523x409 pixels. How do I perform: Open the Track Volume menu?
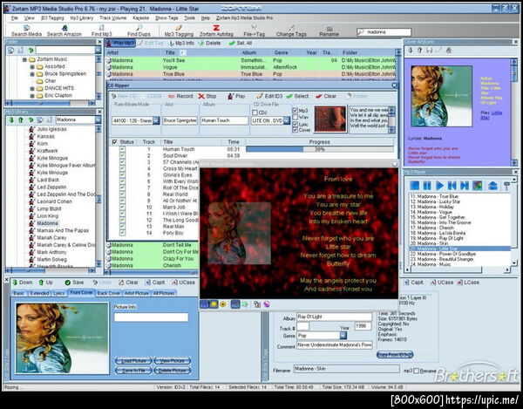112,18
